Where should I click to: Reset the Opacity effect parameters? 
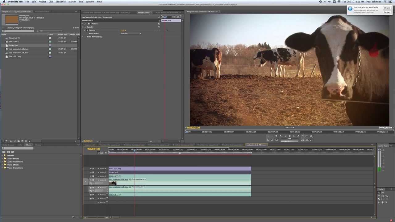159,27
